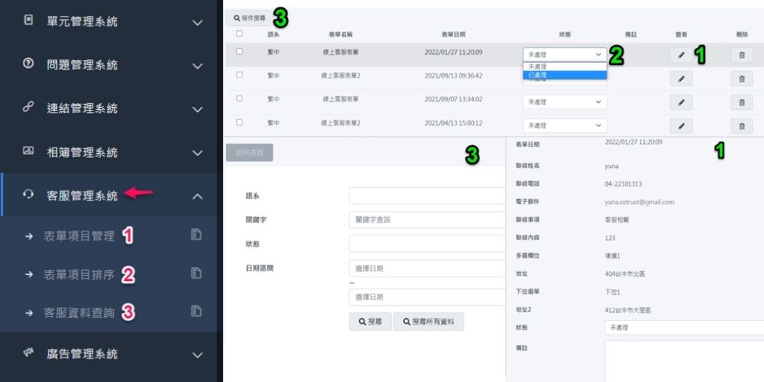Select checkbox for the 2021/09/07 13:34:02 row
Image resolution: width=764 pixels, height=382 pixels.
click(x=239, y=98)
